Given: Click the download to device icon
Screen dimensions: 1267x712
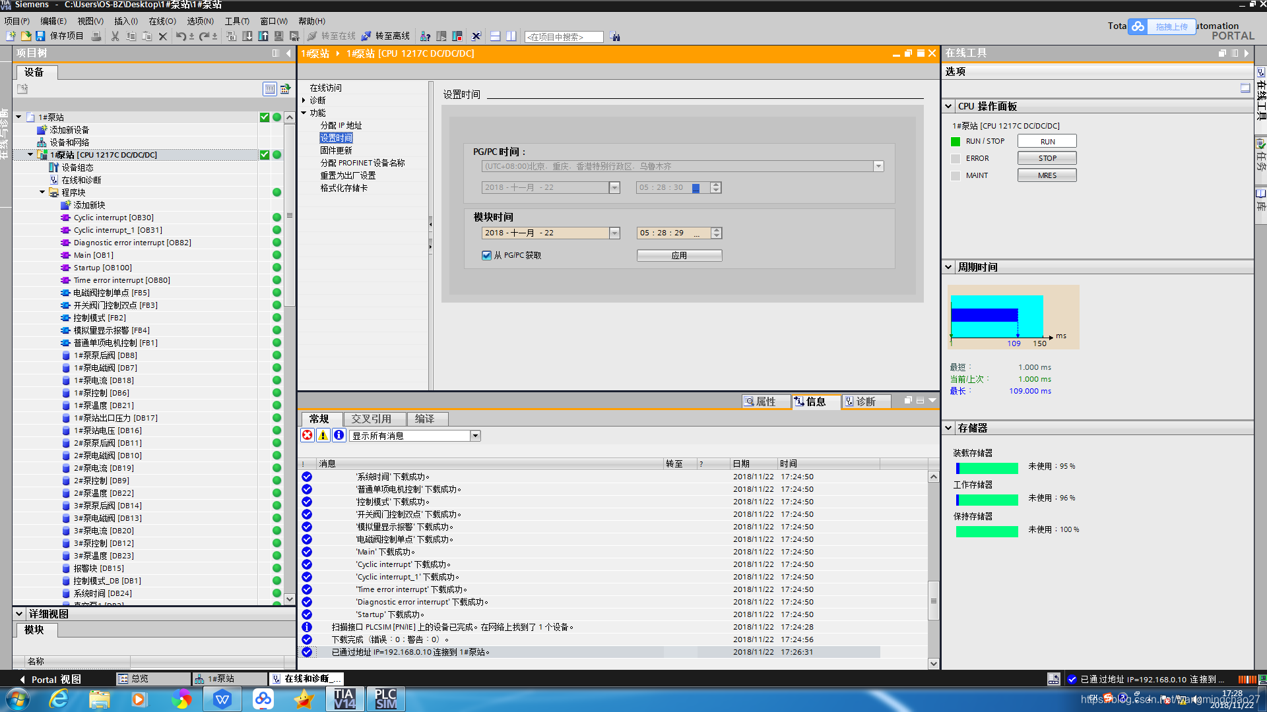Looking at the screenshot, I should [247, 36].
